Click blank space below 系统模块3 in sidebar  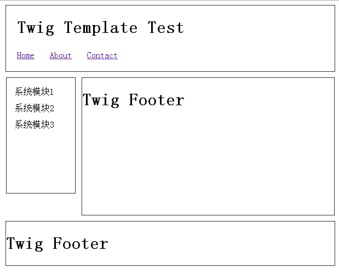coord(41,161)
